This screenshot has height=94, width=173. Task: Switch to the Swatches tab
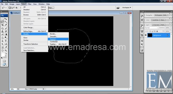(155, 20)
